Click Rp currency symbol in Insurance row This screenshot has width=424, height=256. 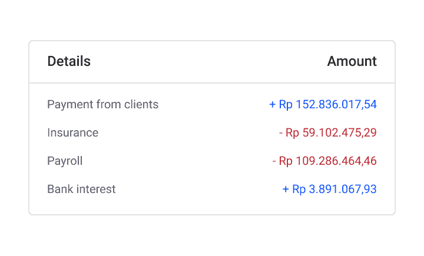(292, 133)
